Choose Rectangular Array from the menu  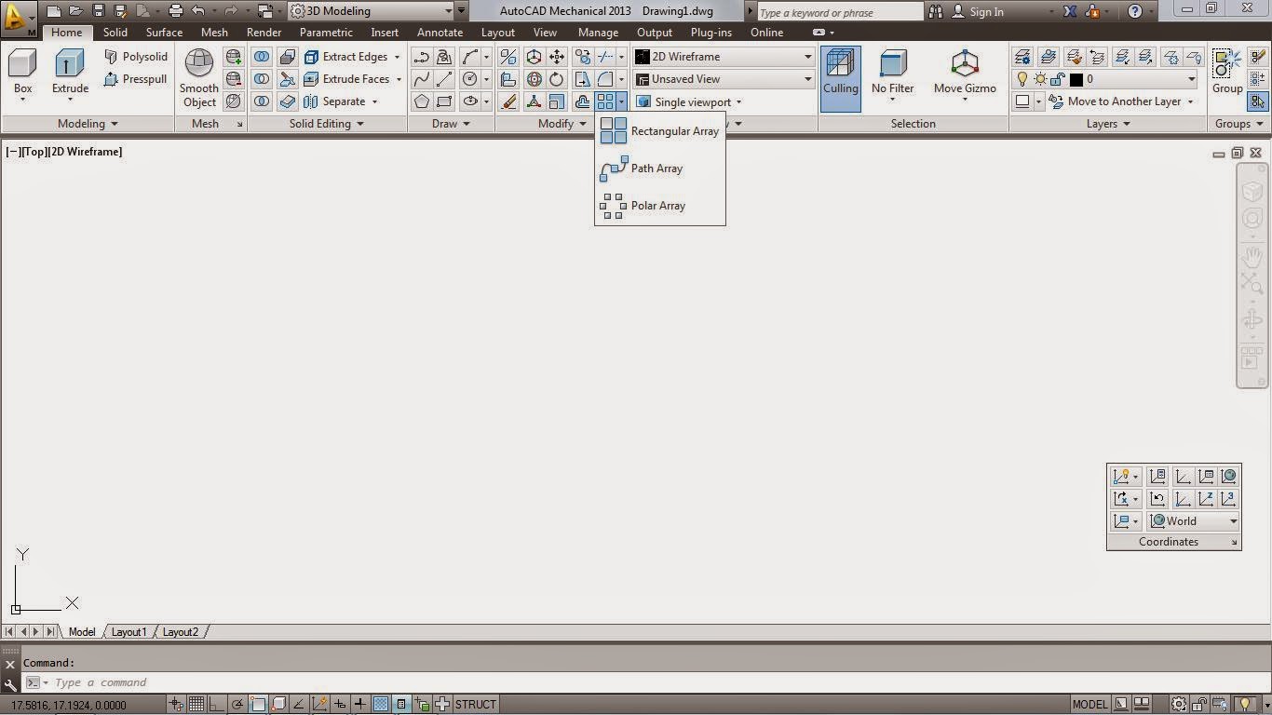[x=659, y=131]
